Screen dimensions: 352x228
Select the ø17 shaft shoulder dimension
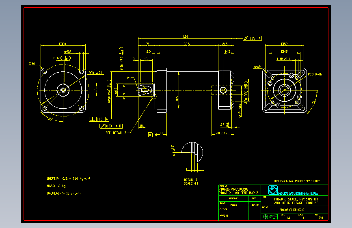116,91
